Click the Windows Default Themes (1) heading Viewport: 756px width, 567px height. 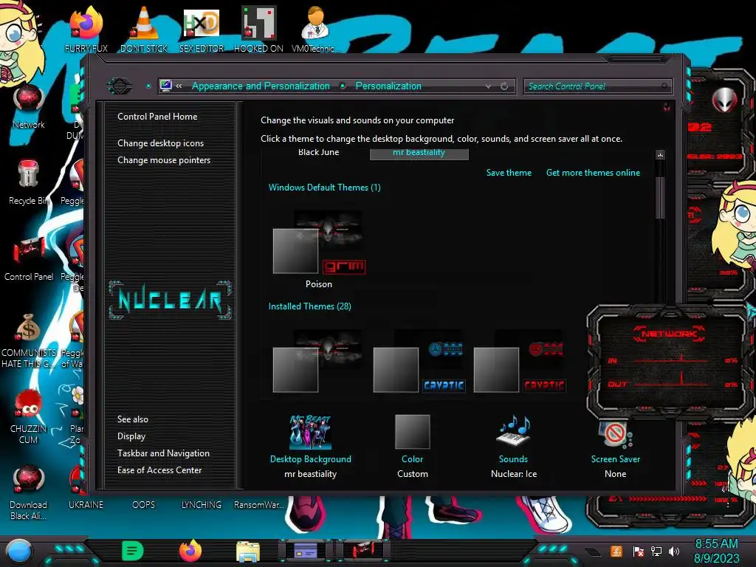coord(325,188)
